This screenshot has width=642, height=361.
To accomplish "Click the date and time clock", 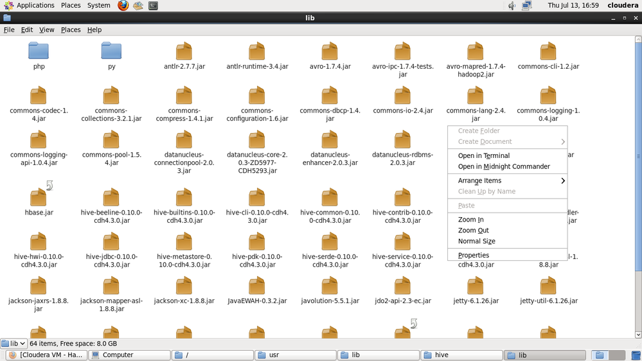I will (x=573, y=5).
